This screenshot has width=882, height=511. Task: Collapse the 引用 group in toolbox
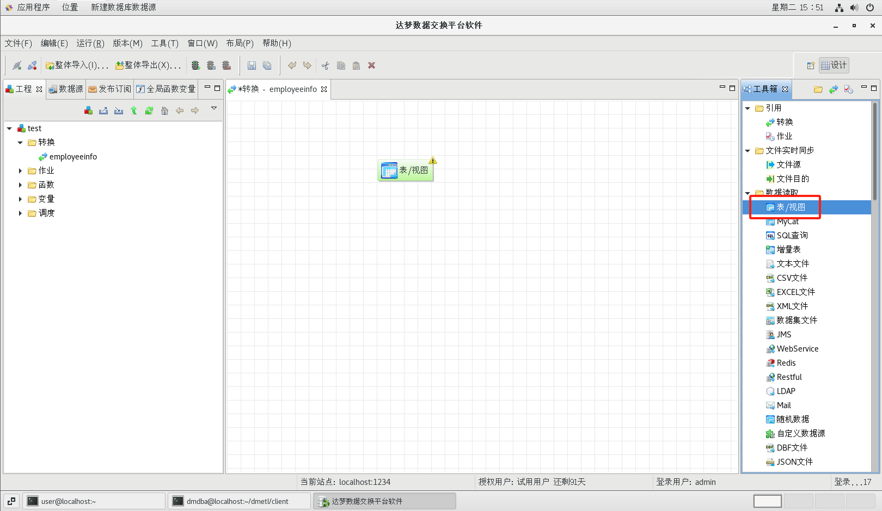coord(748,108)
